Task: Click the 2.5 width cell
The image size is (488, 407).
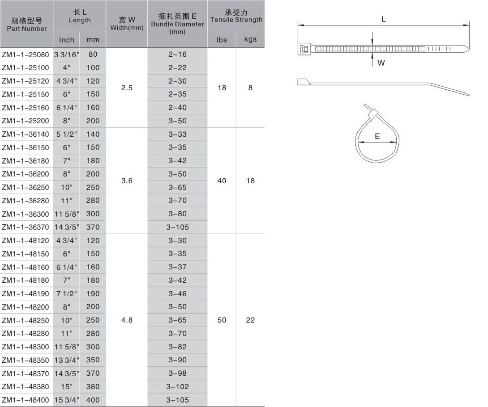Action: 127,88
